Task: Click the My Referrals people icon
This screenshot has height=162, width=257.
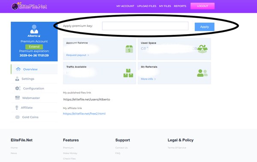Action: point(203,73)
